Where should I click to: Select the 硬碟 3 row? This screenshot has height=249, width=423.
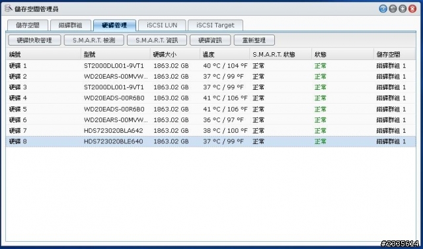(x=211, y=87)
